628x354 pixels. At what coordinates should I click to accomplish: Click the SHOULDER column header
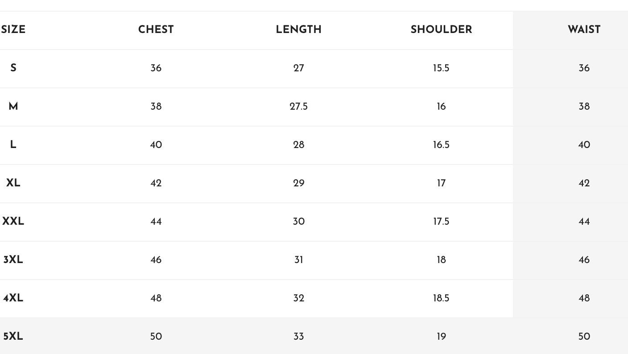click(441, 30)
